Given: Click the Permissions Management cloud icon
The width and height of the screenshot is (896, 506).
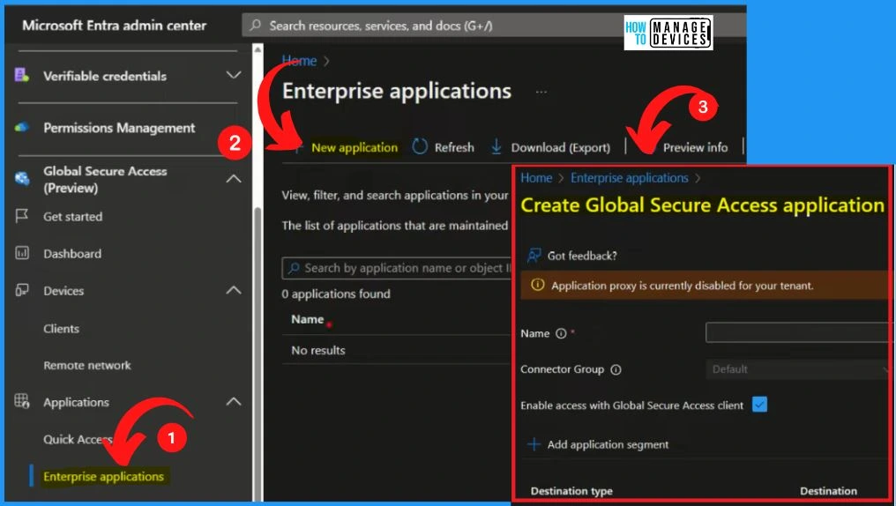Looking at the screenshot, I should (22, 127).
